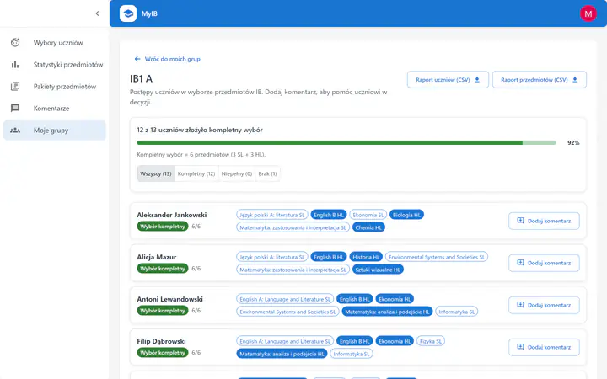
Task: Click the 92% value label
Action: tap(573, 142)
